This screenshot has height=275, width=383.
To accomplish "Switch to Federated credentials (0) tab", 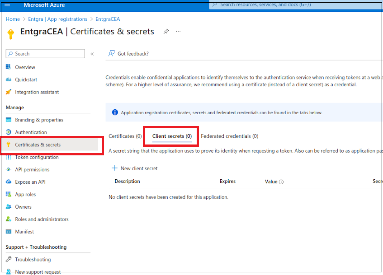I will tap(230, 136).
